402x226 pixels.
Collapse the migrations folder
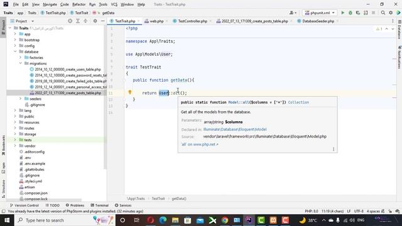pyautogui.click(x=21, y=63)
